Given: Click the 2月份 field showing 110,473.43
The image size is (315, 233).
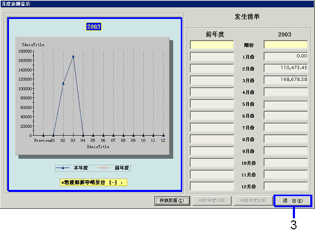Looking at the screenshot, I should tap(286, 68).
